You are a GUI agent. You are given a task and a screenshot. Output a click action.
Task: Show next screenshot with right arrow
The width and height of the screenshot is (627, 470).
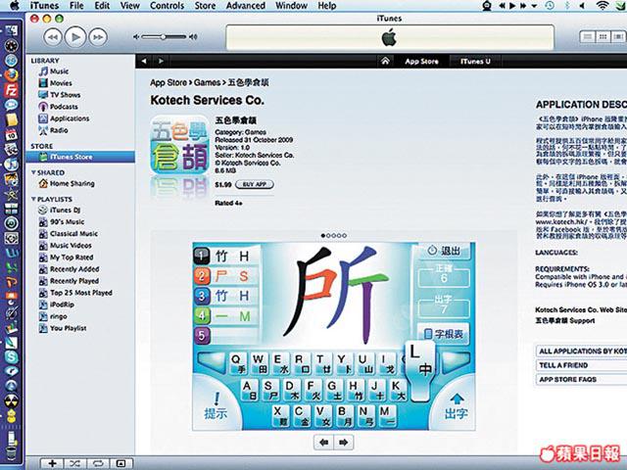coord(344,443)
